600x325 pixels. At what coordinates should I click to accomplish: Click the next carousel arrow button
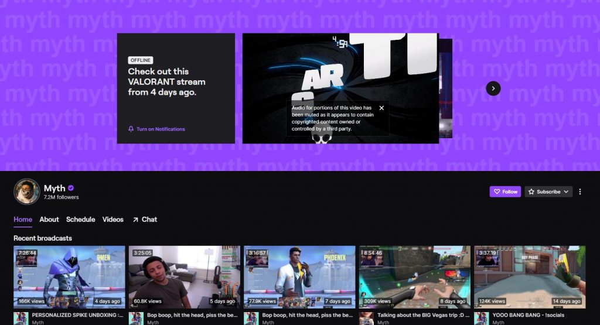pyautogui.click(x=493, y=88)
